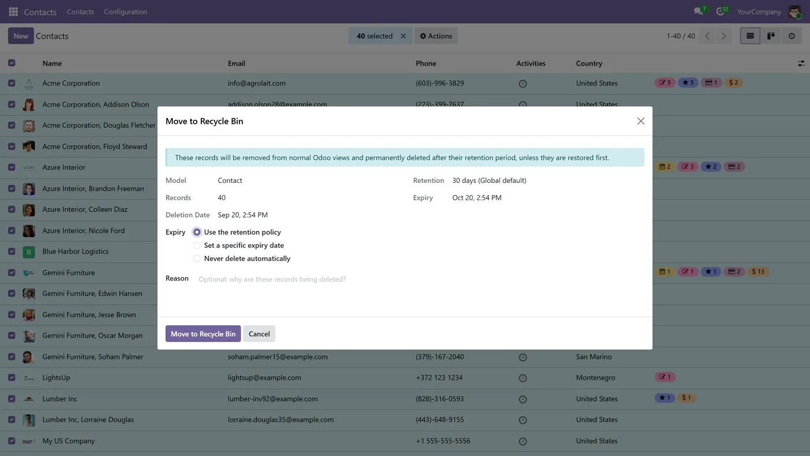The width and height of the screenshot is (810, 456).
Task: Sort by the Email column header
Action: coord(237,63)
